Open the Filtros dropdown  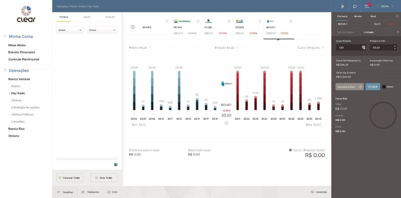pyautogui.click(x=102, y=30)
